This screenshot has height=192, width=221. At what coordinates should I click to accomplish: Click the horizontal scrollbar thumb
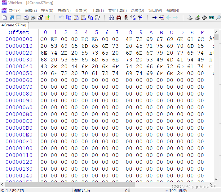pyautogui.click(x=70, y=184)
